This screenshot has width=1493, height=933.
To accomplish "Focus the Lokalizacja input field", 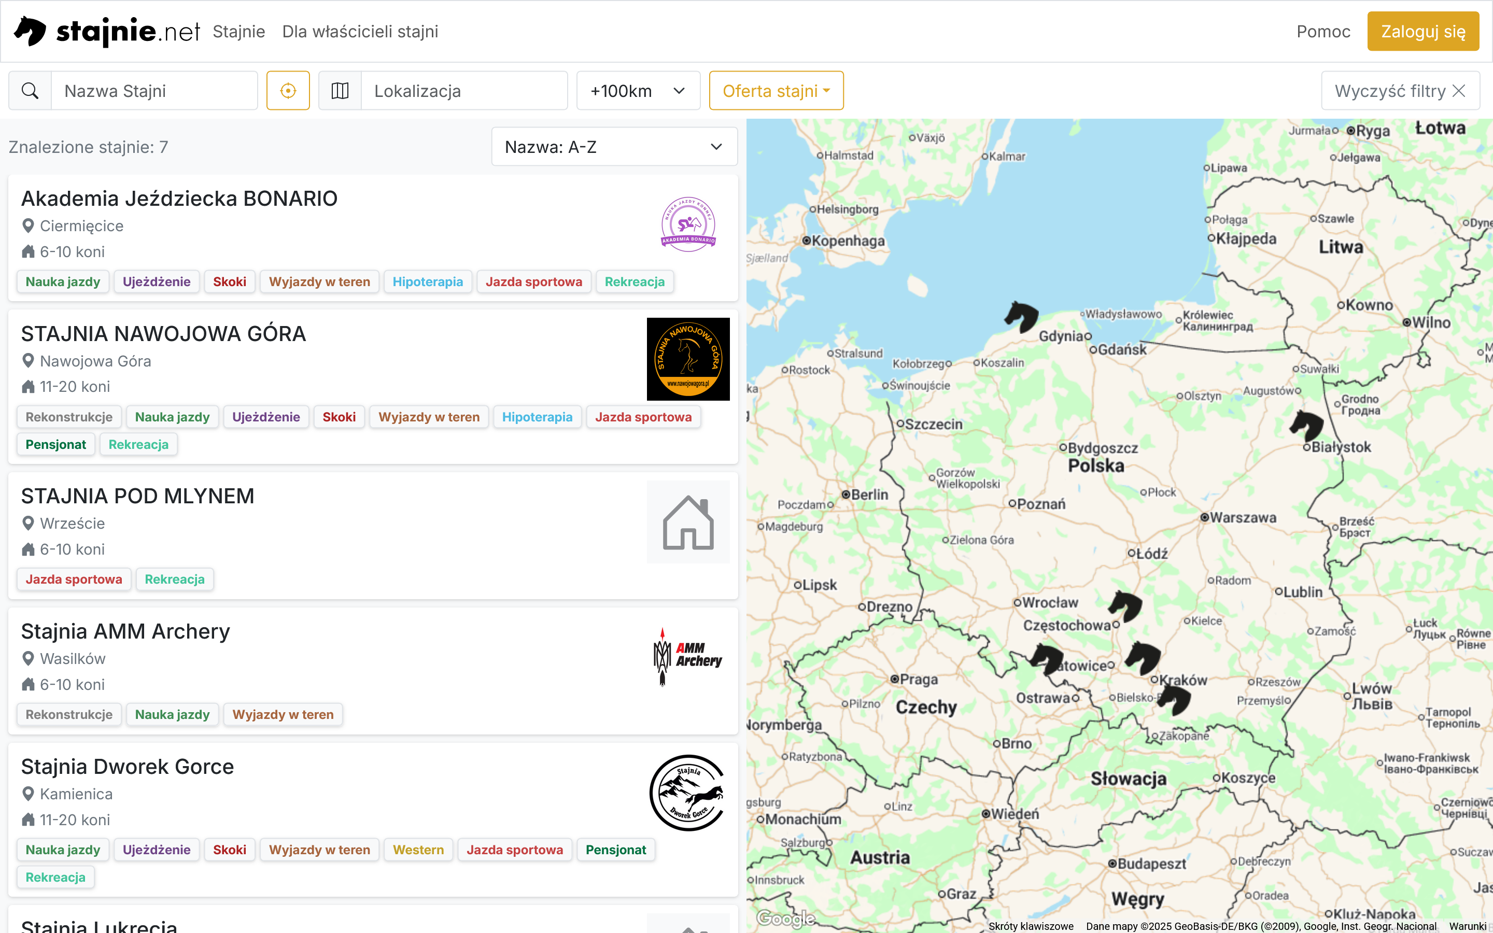I will coord(464,91).
